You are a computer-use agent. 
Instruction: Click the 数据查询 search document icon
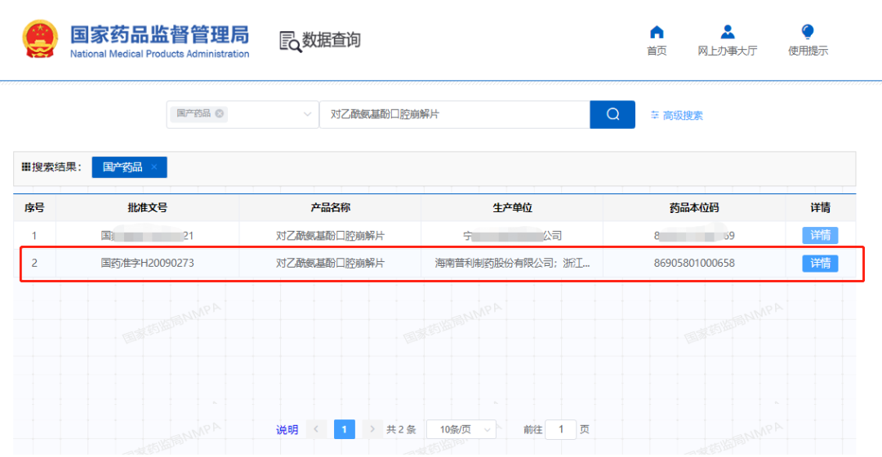coord(289,41)
